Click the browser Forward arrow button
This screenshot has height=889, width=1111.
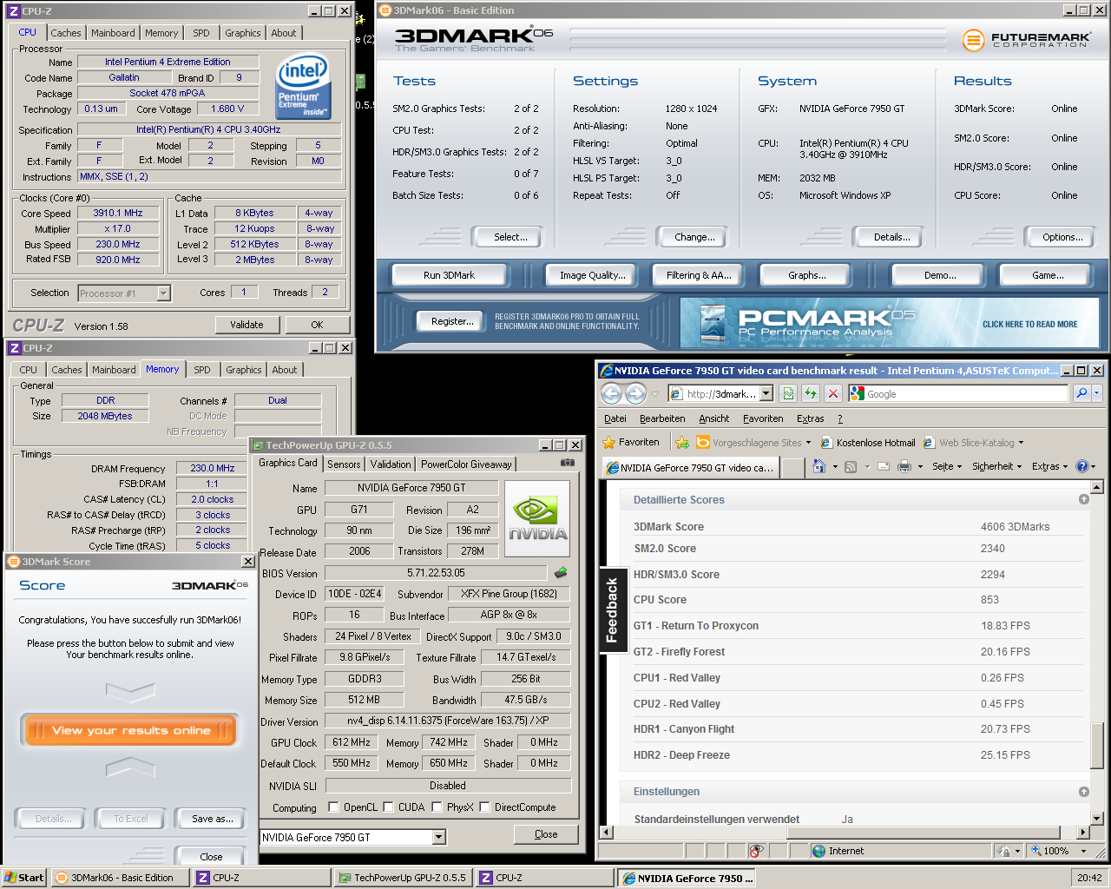click(x=635, y=393)
